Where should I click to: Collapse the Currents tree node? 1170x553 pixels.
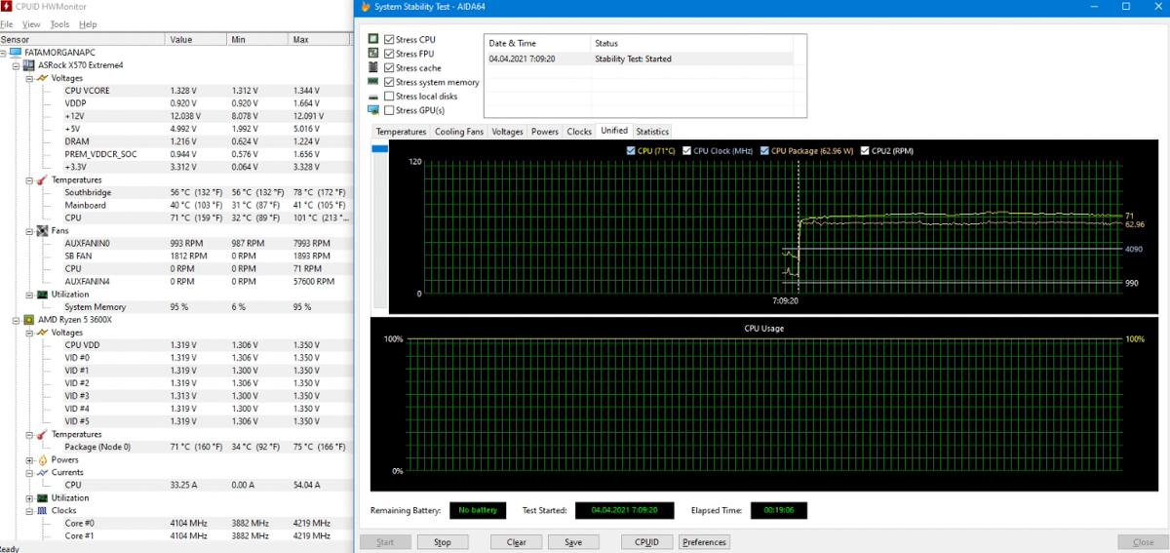click(29, 472)
